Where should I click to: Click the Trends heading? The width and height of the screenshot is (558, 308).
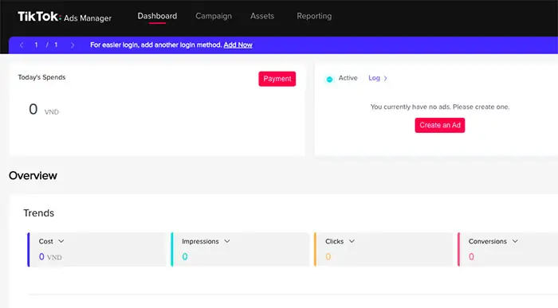pyautogui.click(x=39, y=212)
